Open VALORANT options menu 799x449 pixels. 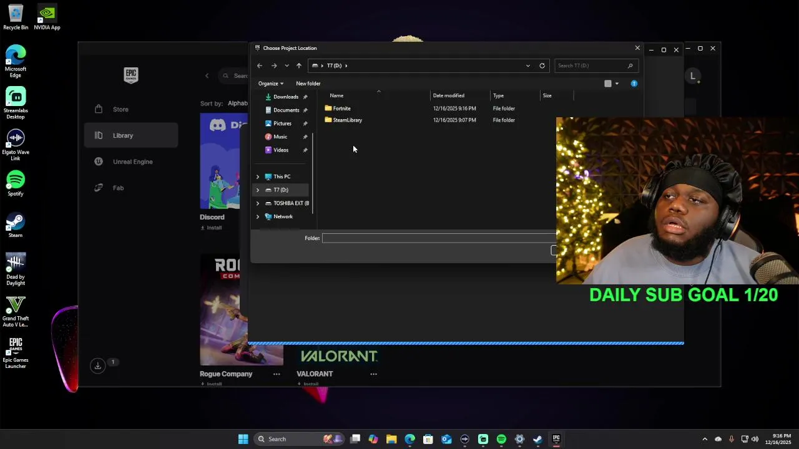pyautogui.click(x=373, y=374)
